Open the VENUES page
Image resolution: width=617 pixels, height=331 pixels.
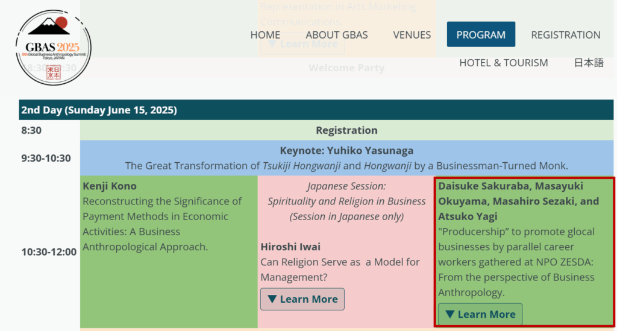click(412, 34)
